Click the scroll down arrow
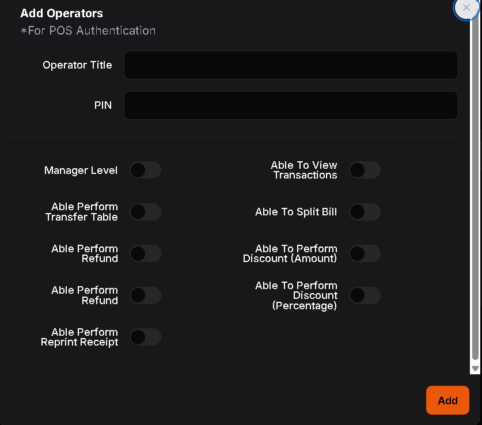 [x=475, y=369]
